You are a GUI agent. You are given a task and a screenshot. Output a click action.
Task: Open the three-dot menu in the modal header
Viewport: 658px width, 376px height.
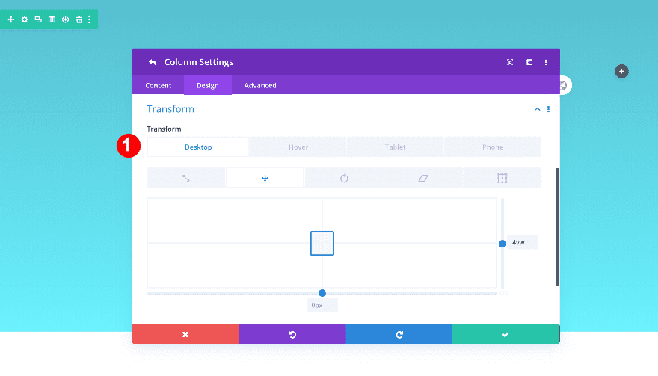click(x=546, y=62)
